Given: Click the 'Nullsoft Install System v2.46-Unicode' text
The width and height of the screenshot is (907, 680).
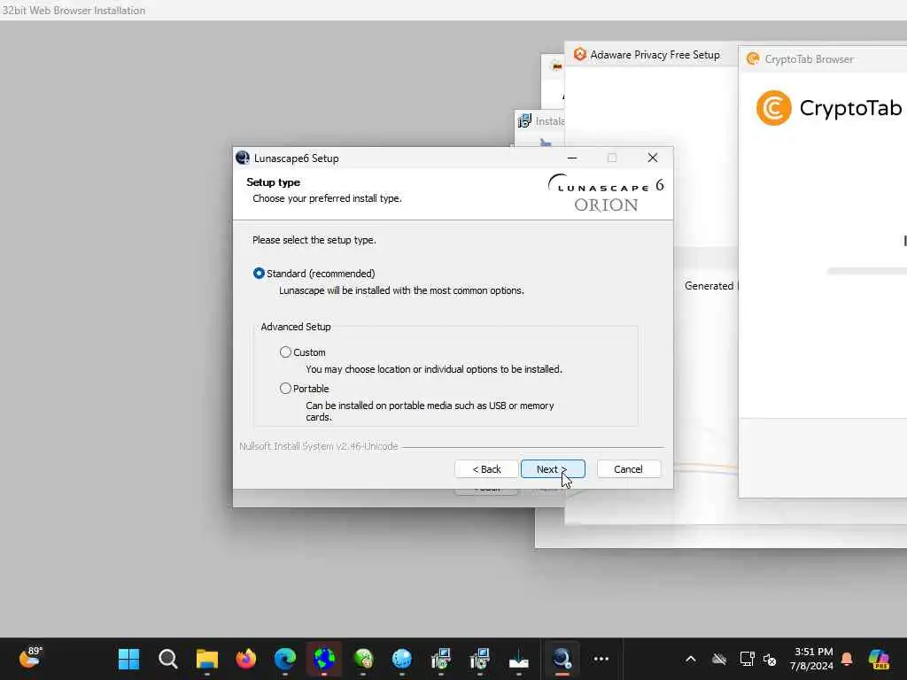Looking at the screenshot, I should coord(319,446).
